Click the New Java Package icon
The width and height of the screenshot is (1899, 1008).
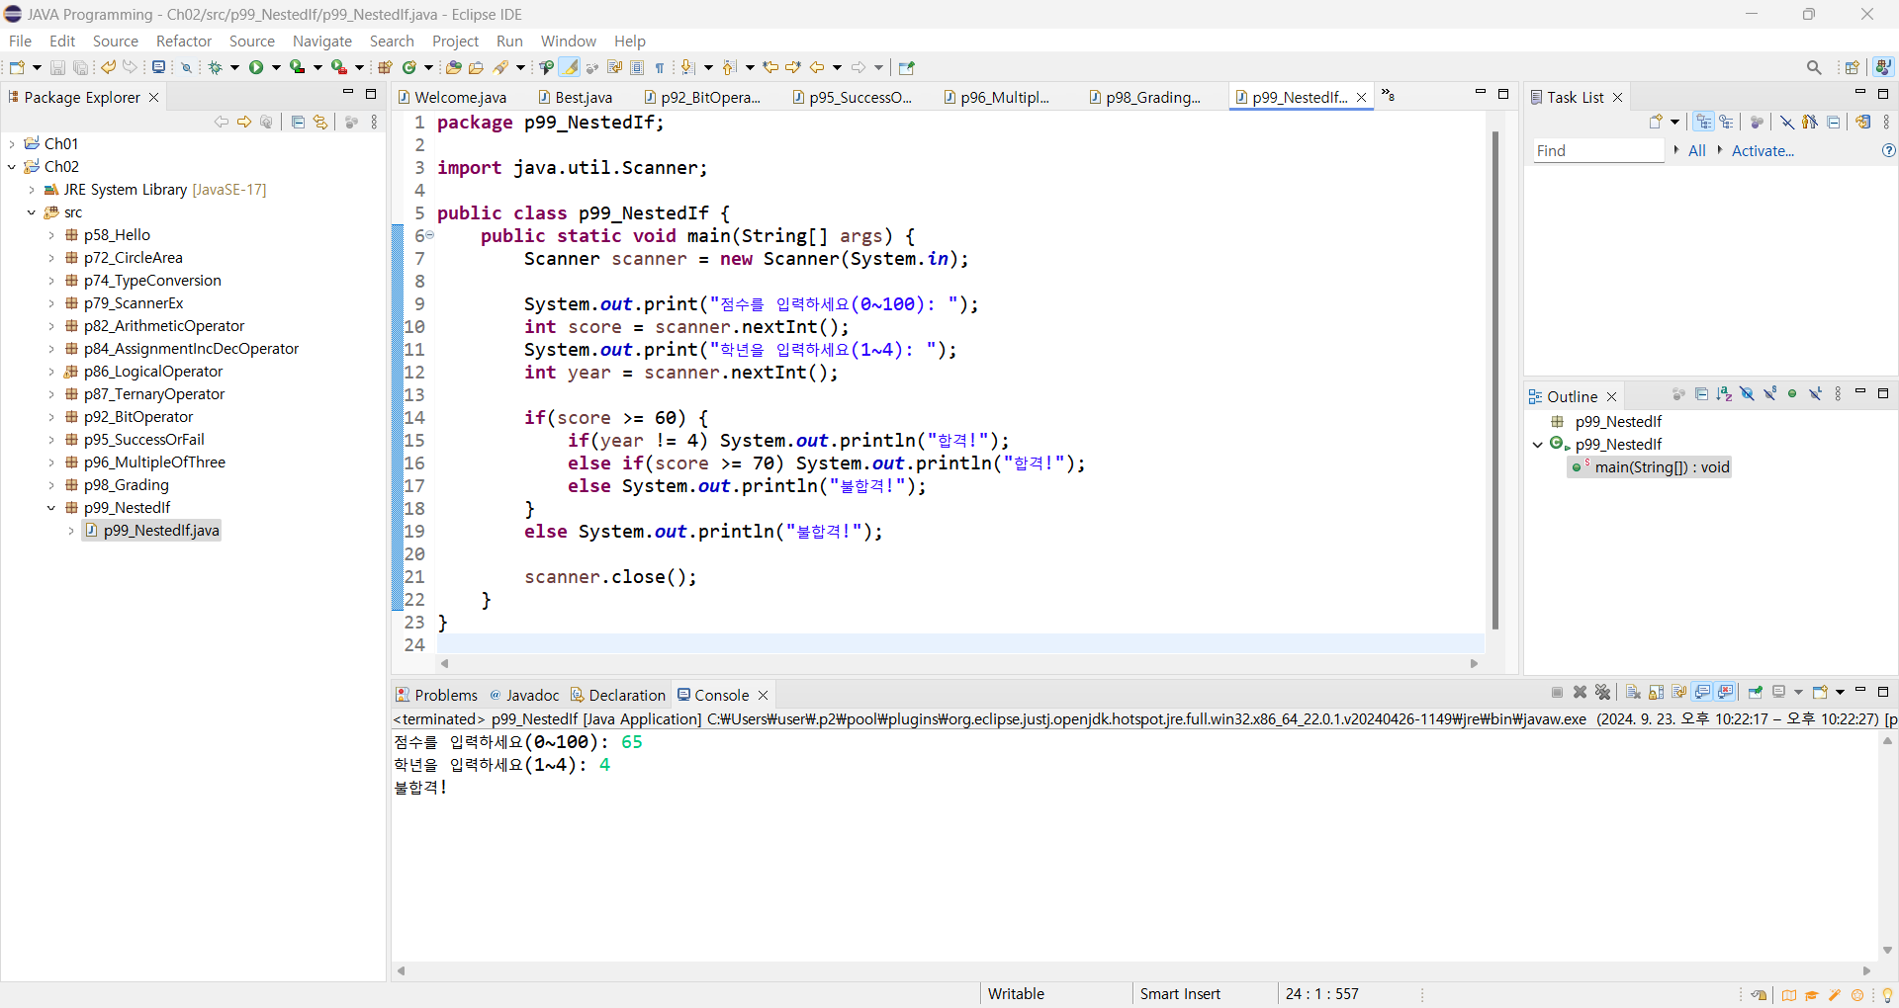click(x=386, y=67)
